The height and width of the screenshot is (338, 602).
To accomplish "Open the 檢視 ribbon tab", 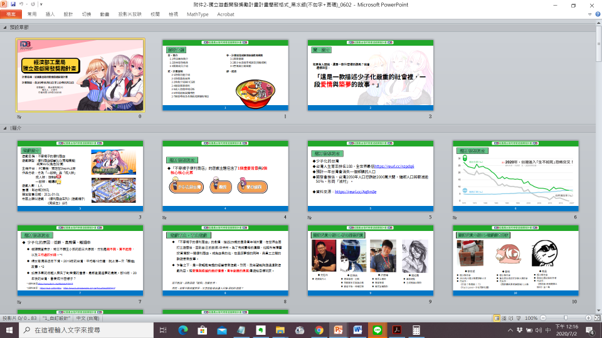I will tap(173, 14).
